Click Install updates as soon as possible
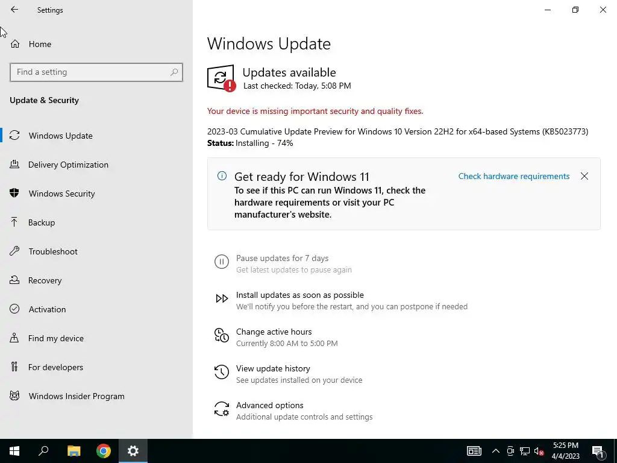The width and height of the screenshot is (617, 463). point(300,295)
